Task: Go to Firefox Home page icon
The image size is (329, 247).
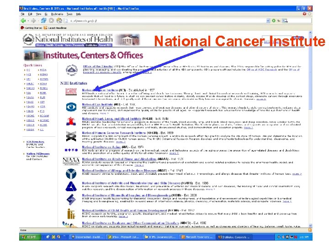Action: [x=59, y=21]
